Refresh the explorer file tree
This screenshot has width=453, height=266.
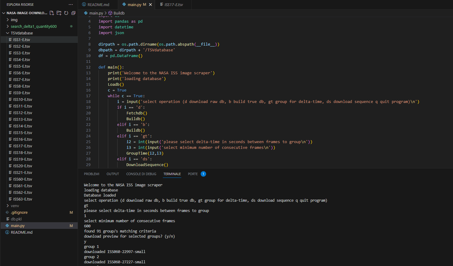click(66, 13)
